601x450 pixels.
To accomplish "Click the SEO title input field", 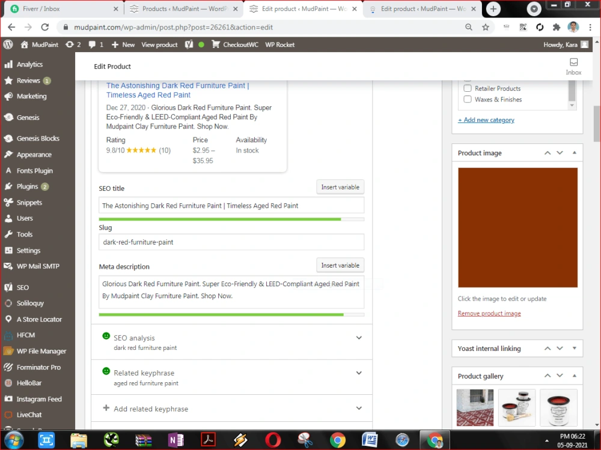I will 231,205.
